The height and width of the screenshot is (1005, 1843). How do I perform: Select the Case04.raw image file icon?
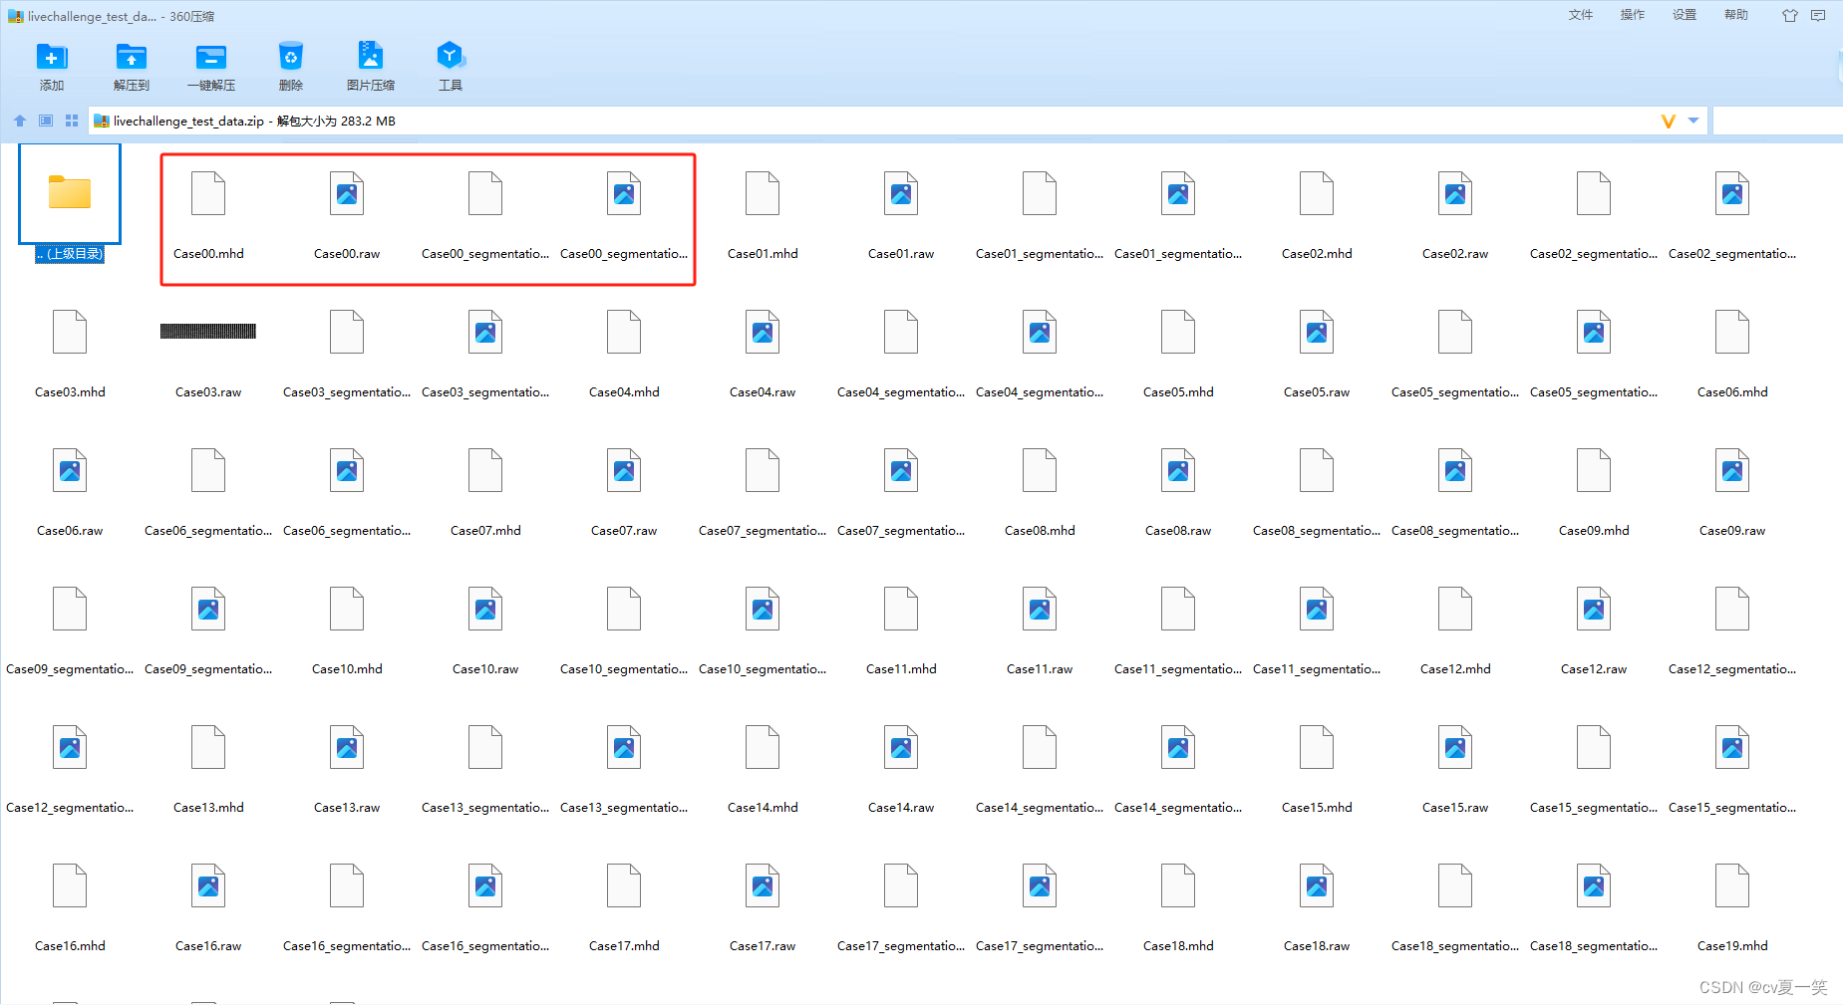coord(763,332)
